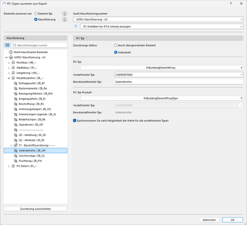
Task: Click the icon of Wohnungsstempel | ZB_WS
Action: pos(15,109)
